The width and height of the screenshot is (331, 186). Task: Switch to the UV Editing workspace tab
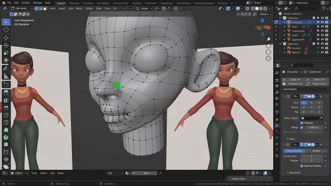tap(103, 3)
